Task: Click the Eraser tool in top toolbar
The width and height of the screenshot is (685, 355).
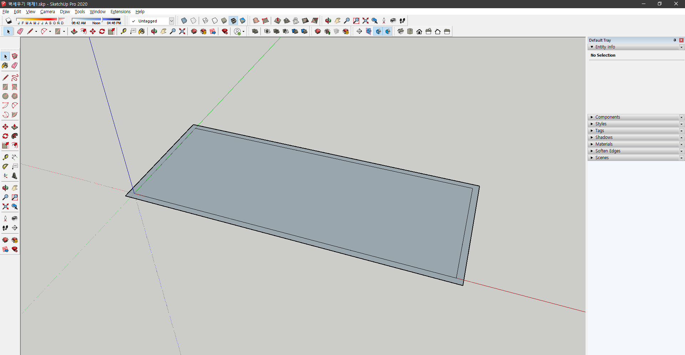Action: [x=20, y=31]
